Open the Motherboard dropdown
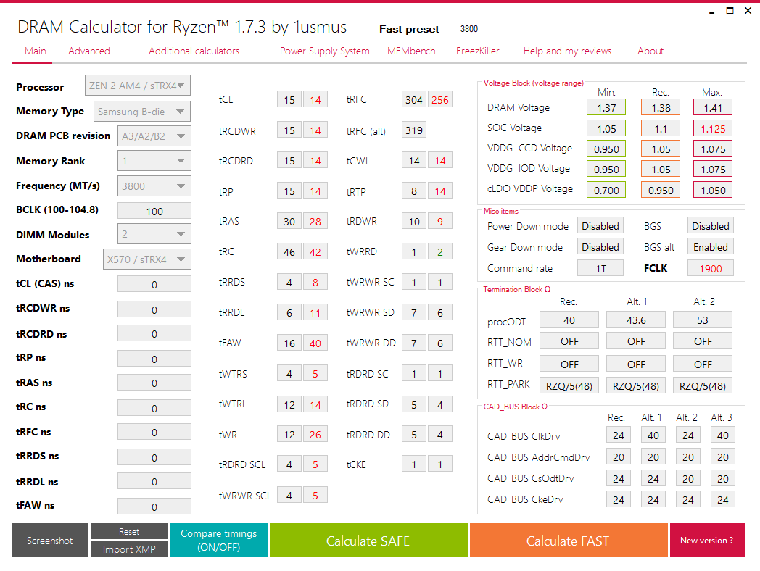This screenshot has width=760, height=571. [x=147, y=259]
